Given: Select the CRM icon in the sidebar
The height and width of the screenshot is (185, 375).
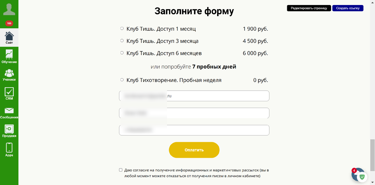Looking at the screenshot, I should [9, 92].
